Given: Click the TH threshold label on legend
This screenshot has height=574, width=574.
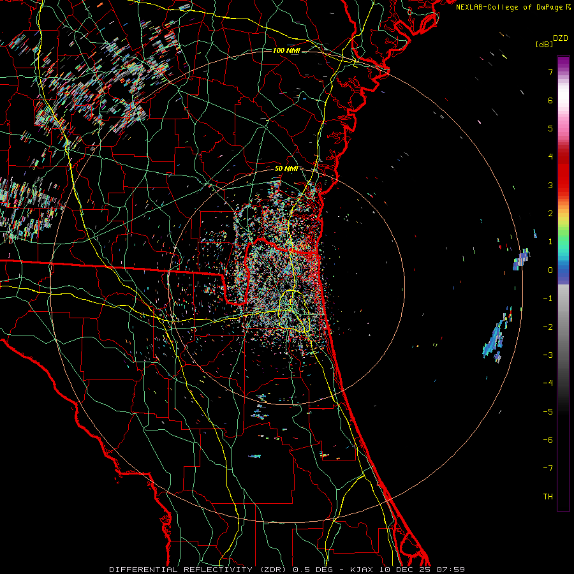Looking at the screenshot, I should click(548, 497).
